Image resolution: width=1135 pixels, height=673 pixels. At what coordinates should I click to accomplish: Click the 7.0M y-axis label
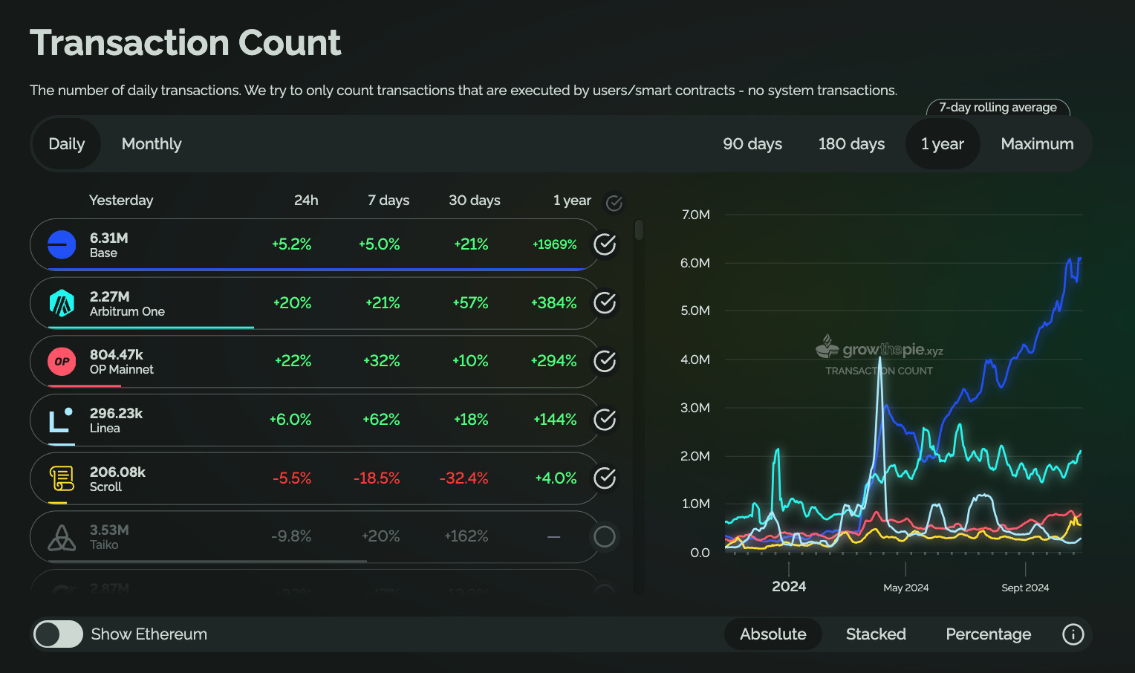click(x=695, y=215)
